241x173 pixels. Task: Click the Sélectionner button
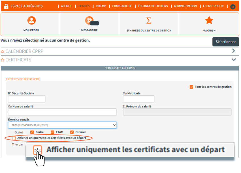(225, 42)
